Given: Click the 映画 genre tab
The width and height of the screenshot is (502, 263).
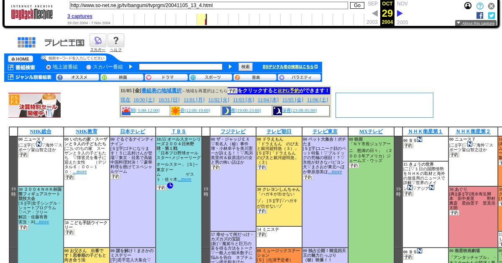Looking at the screenshot, I should coord(122,77).
